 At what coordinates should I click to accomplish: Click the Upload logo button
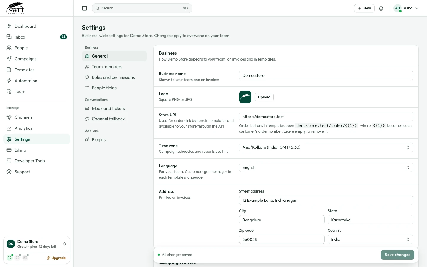pos(264,97)
